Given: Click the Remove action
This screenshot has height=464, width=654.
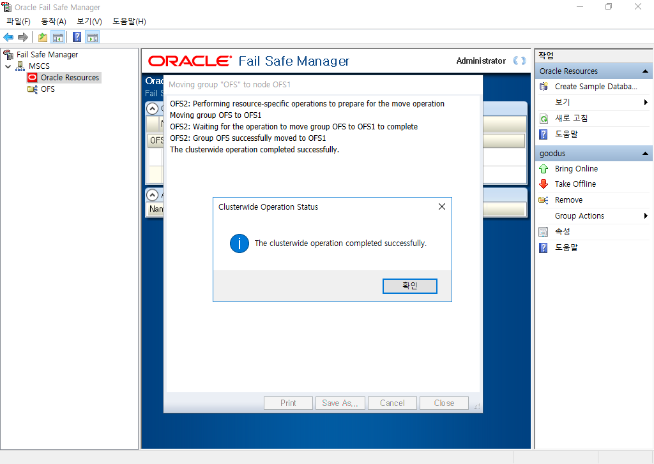Looking at the screenshot, I should [568, 200].
